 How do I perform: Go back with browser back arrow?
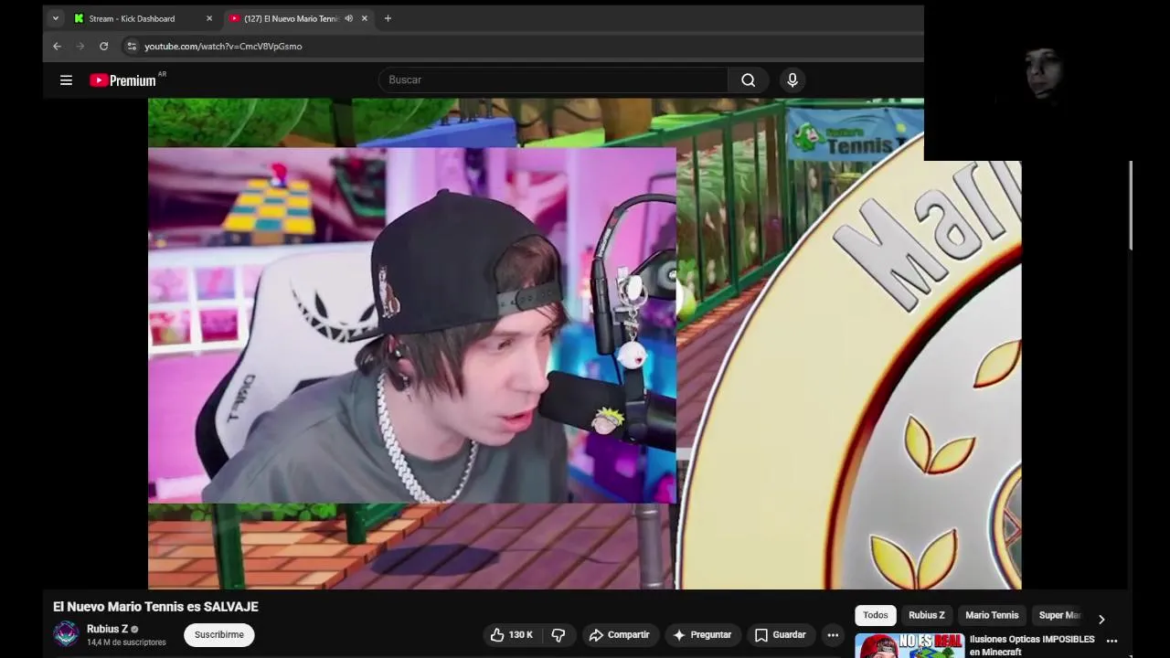click(x=57, y=46)
